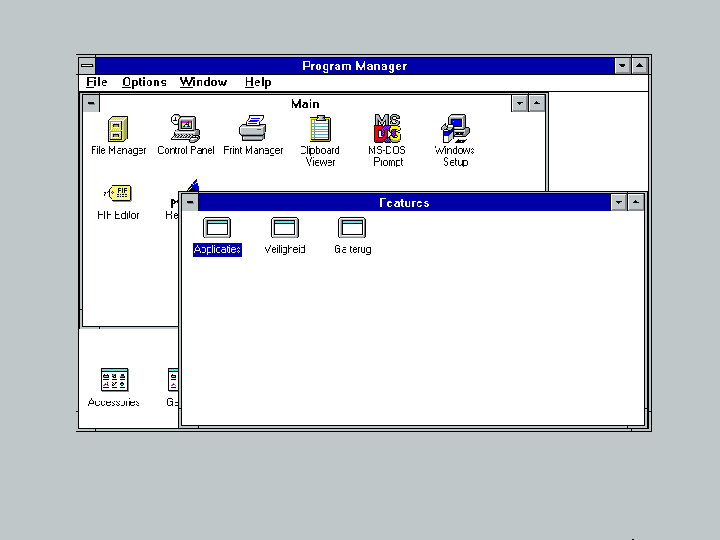Open the File menu
Image resolution: width=720 pixels, height=540 pixels.
point(96,83)
